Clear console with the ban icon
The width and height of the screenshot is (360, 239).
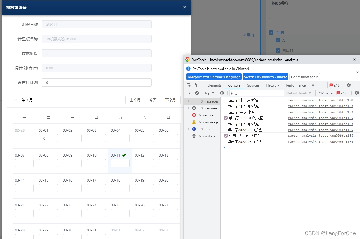197,93
